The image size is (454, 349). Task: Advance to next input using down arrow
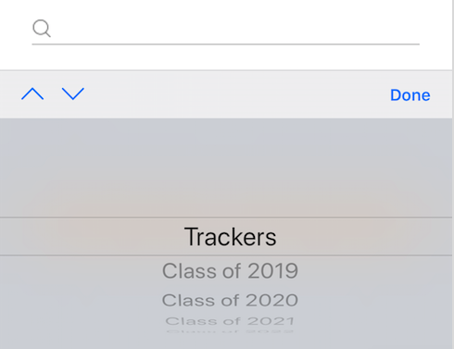tap(73, 93)
